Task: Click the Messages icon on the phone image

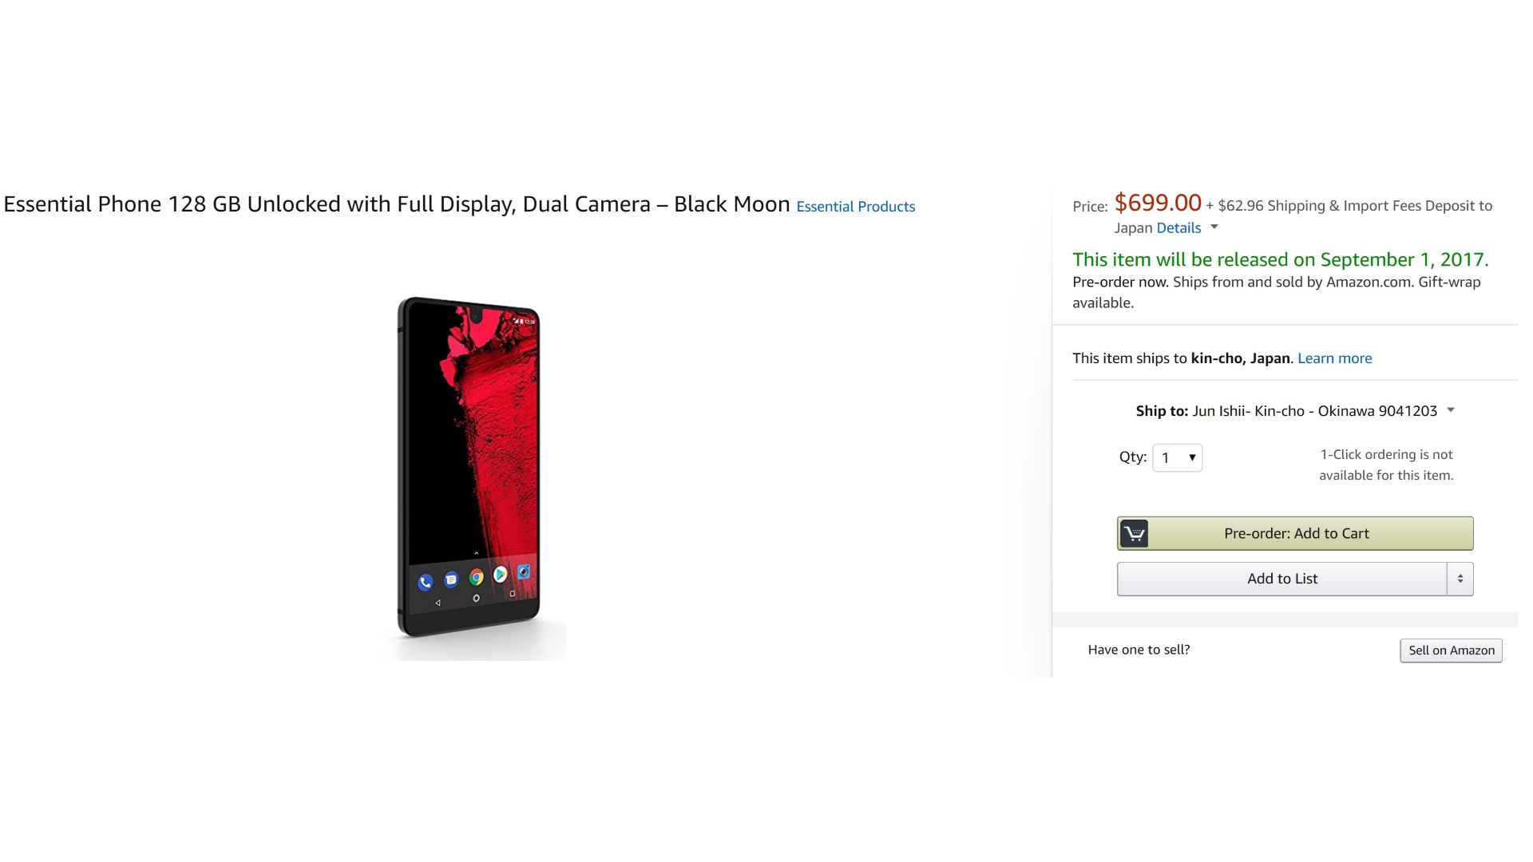Action: pos(451,579)
